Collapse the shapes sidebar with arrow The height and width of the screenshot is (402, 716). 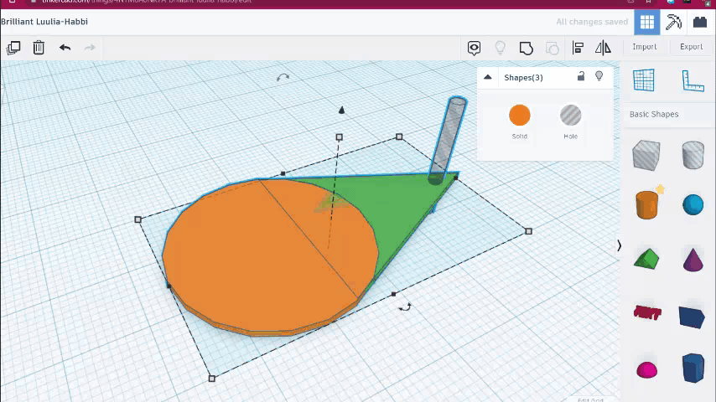click(x=619, y=245)
